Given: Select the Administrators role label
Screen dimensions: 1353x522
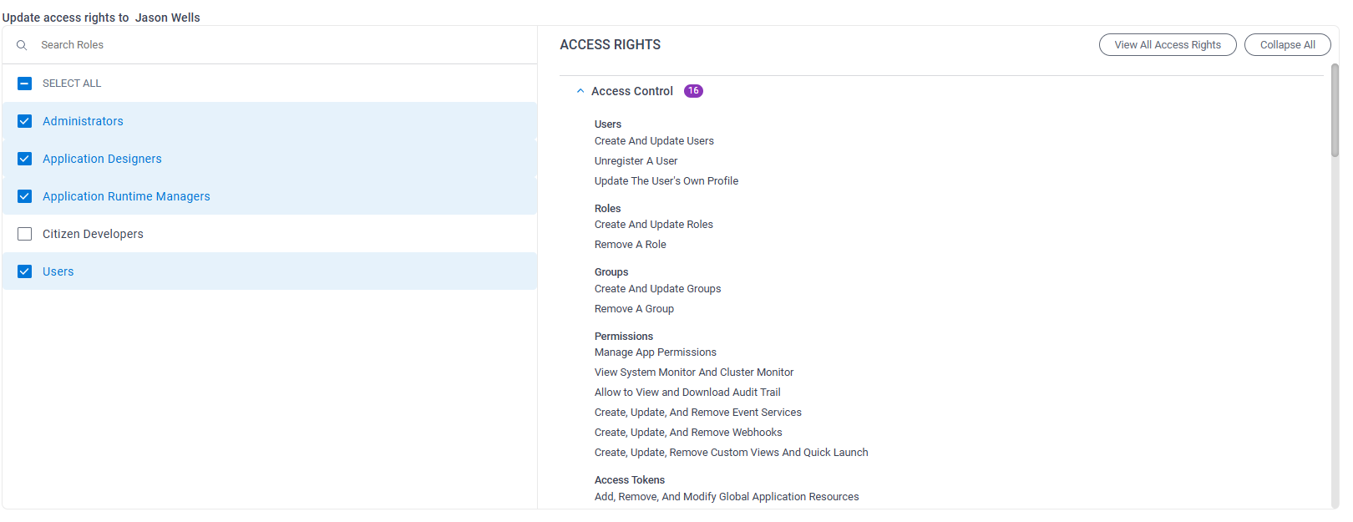Looking at the screenshot, I should [83, 121].
